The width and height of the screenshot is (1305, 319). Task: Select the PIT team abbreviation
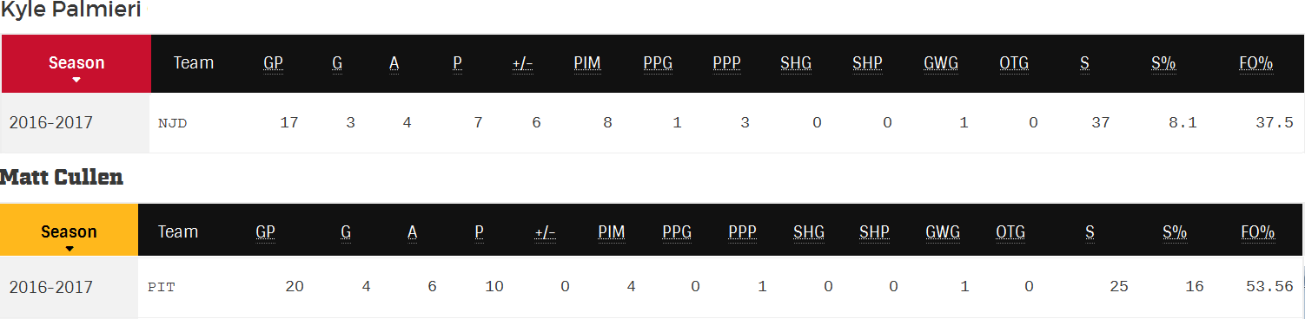[x=161, y=287]
